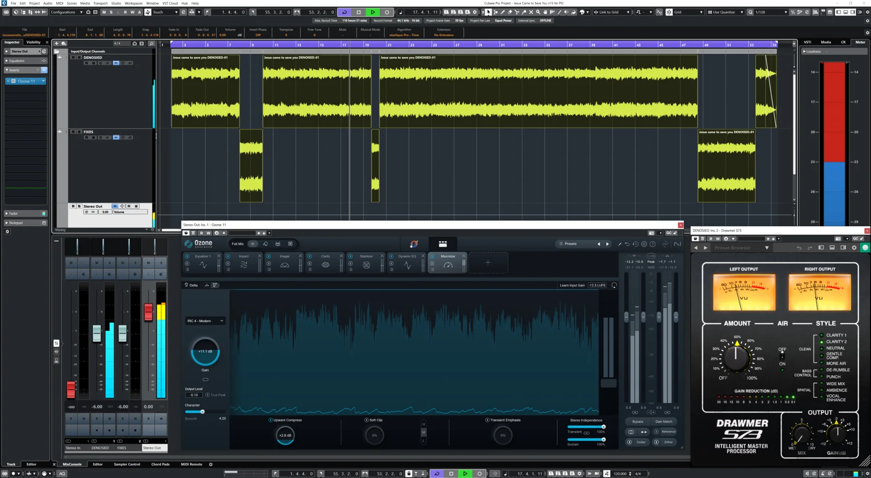Image resolution: width=871 pixels, height=478 pixels.
Task: Select the Draw pencil tool
Action: click(x=502, y=12)
